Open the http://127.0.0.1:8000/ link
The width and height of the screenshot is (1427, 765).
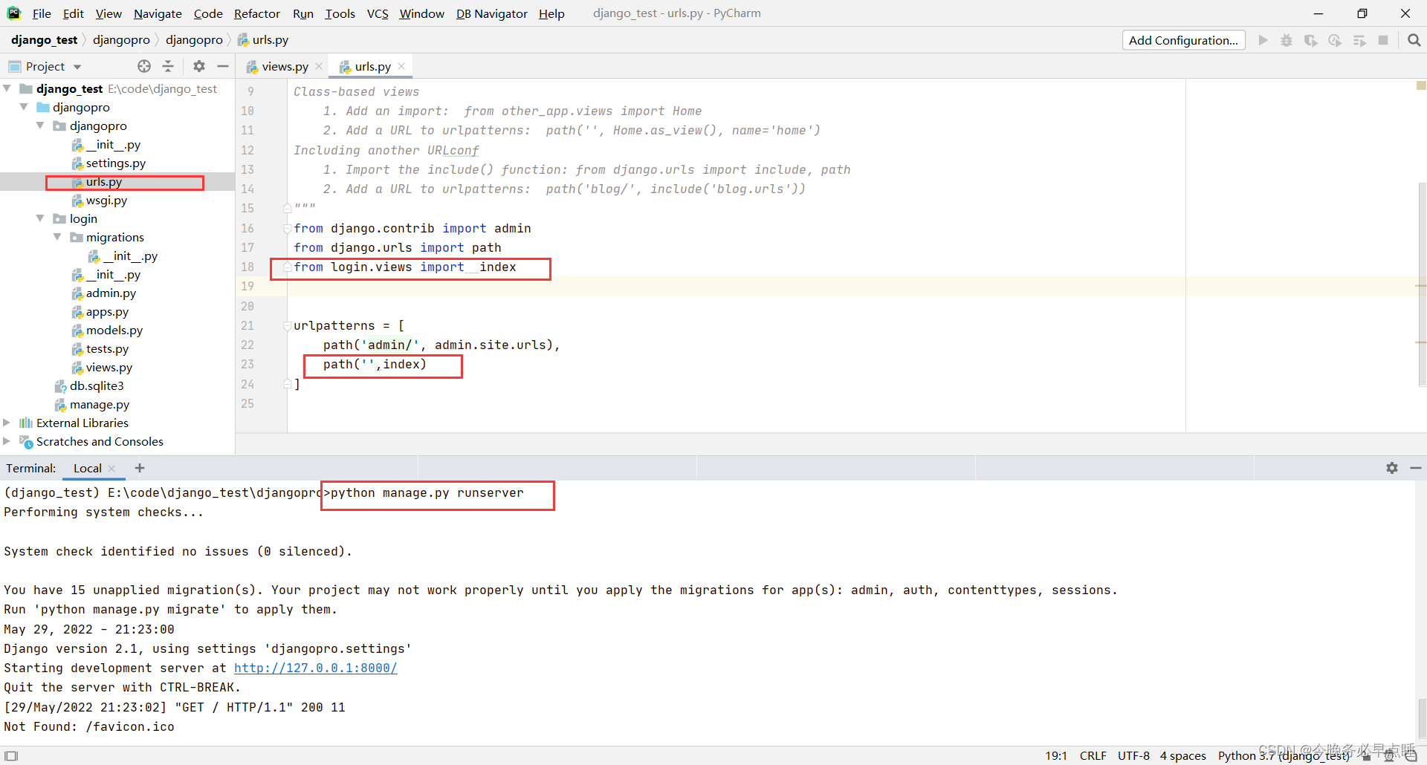pyautogui.click(x=316, y=668)
